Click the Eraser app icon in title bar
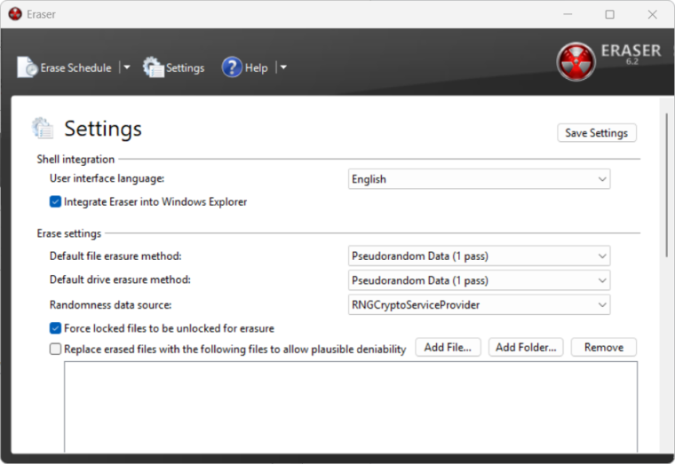The height and width of the screenshot is (464, 675). coord(15,14)
